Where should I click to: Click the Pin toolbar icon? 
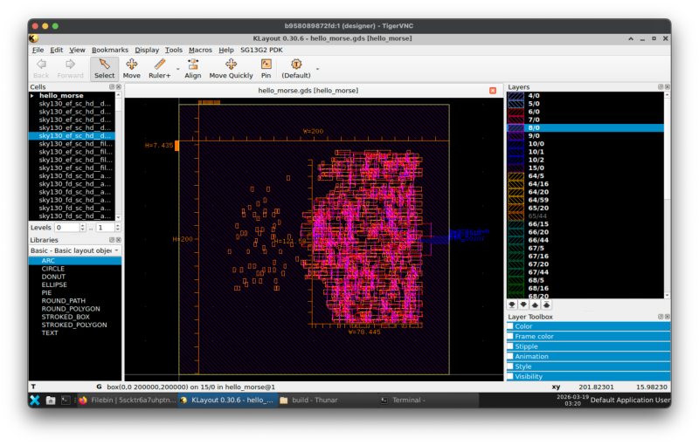(x=266, y=68)
